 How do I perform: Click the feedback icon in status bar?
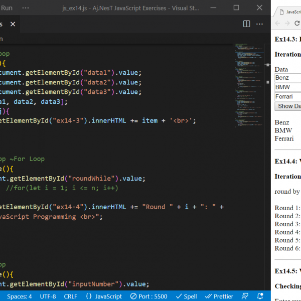pyautogui.click(x=245, y=296)
